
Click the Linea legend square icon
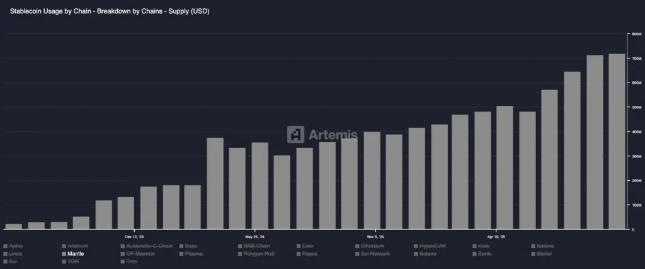(x=5, y=254)
